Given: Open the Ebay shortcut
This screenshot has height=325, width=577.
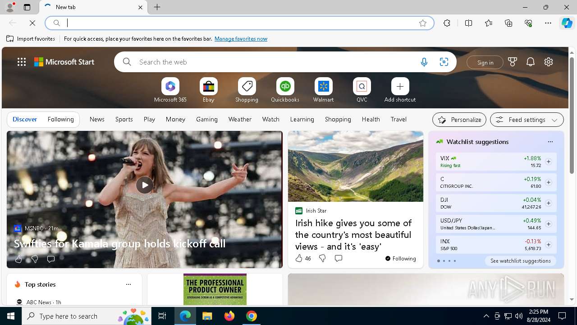Looking at the screenshot, I should pos(209,90).
